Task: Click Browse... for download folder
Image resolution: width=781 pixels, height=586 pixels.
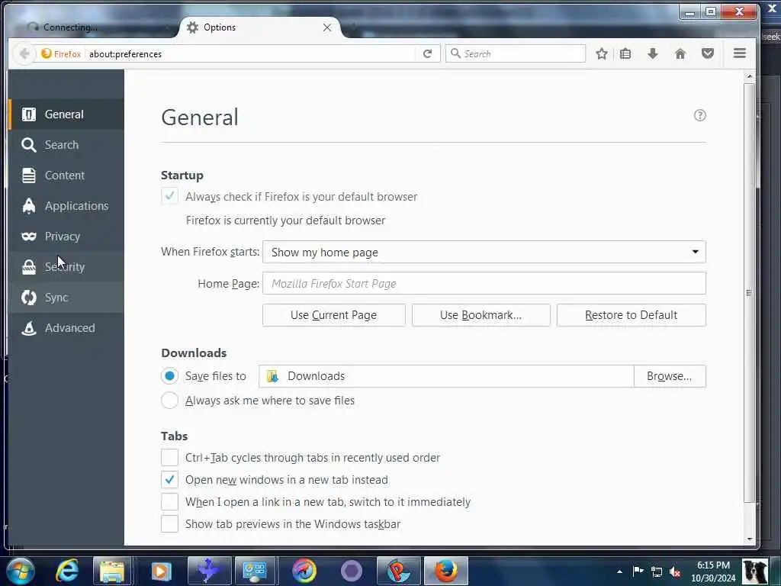Action: (x=670, y=376)
